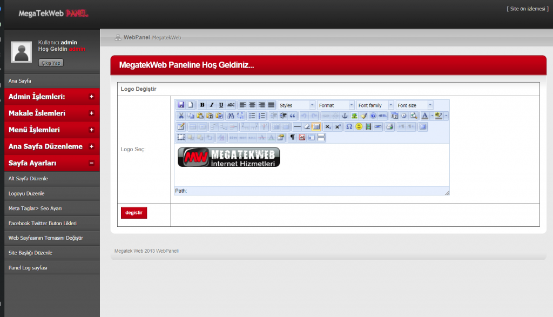This screenshot has height=317, width=553.
Task: Toggle visual control characters pilcrow icon
Action: [x=292, y=138]
